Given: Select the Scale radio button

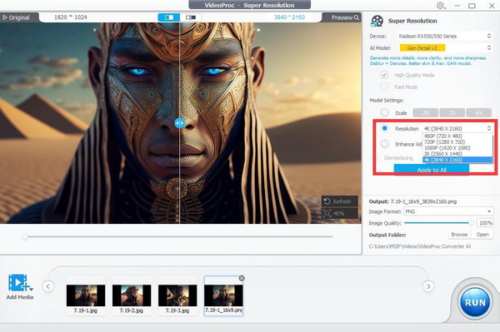Looking at the screenshot, I should pyautogui.click(x=384, y=112).
